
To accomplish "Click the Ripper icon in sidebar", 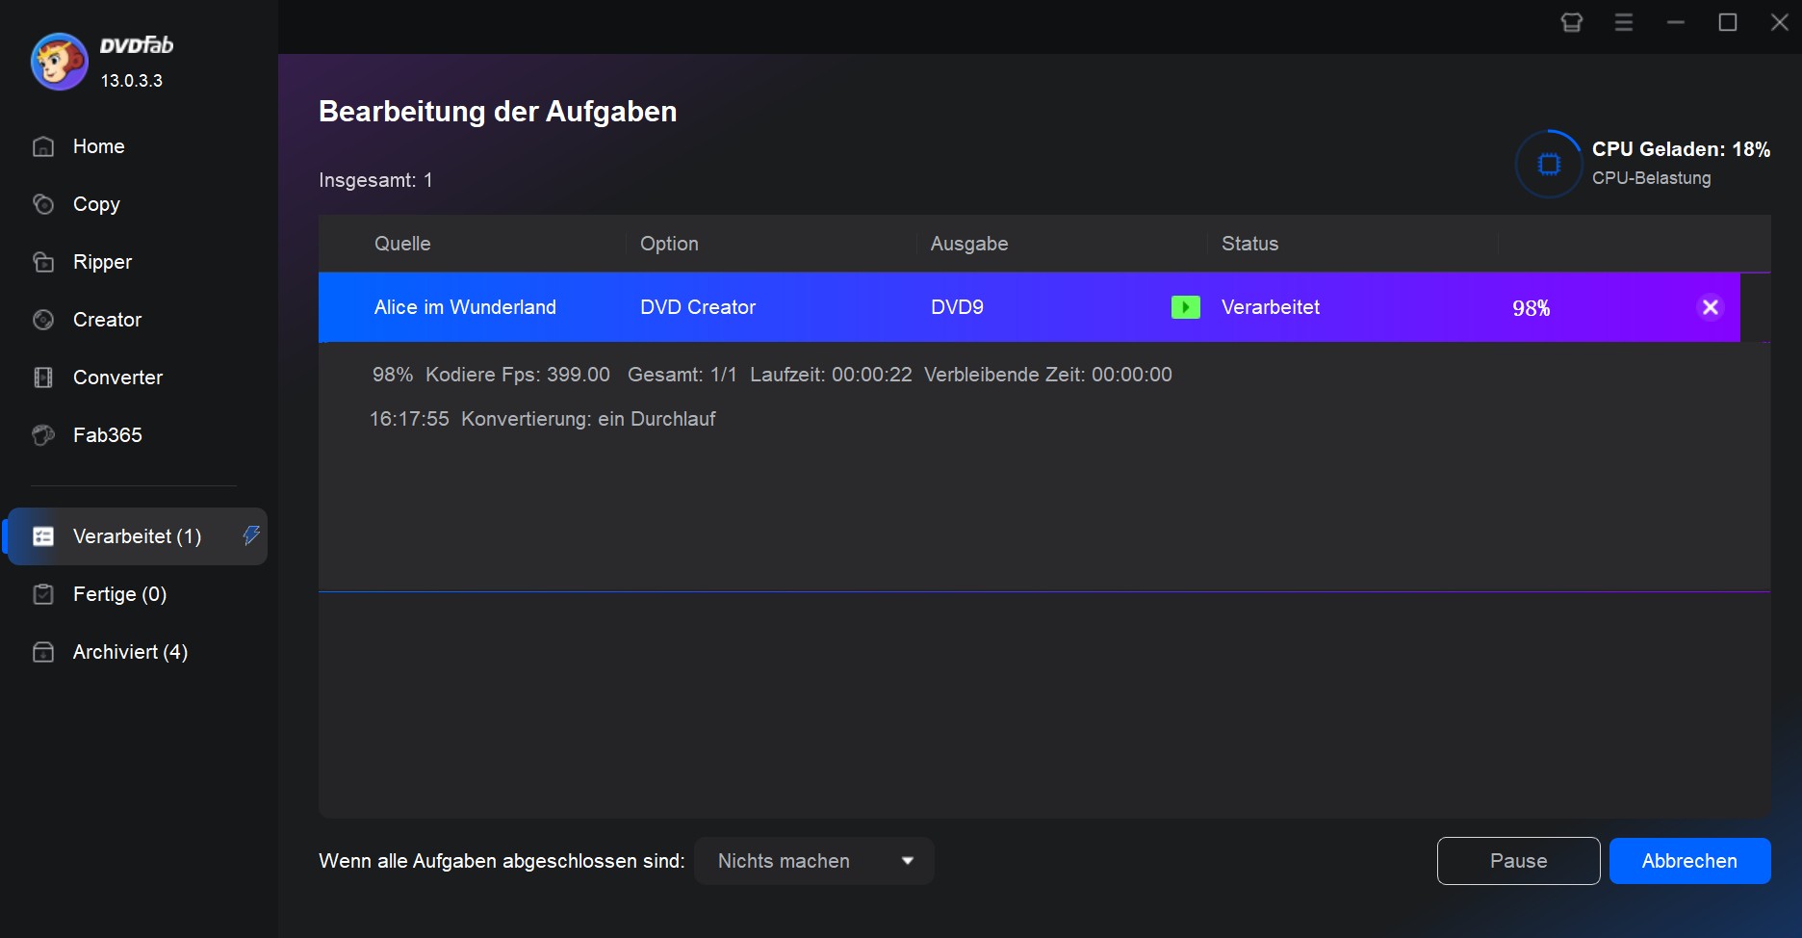I will click(x=43, y=262).
